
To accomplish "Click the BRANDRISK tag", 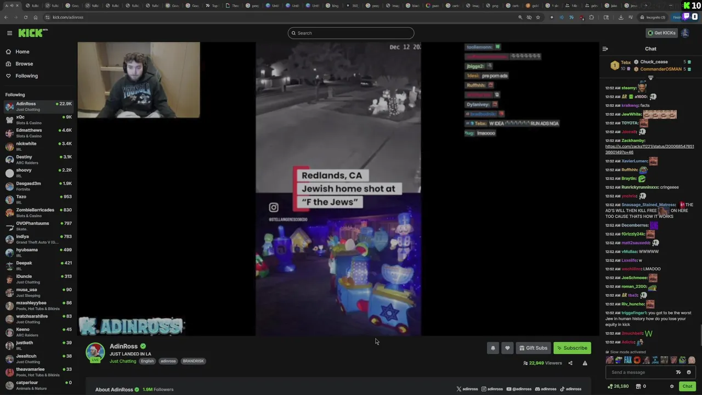I will pos(193,361).
